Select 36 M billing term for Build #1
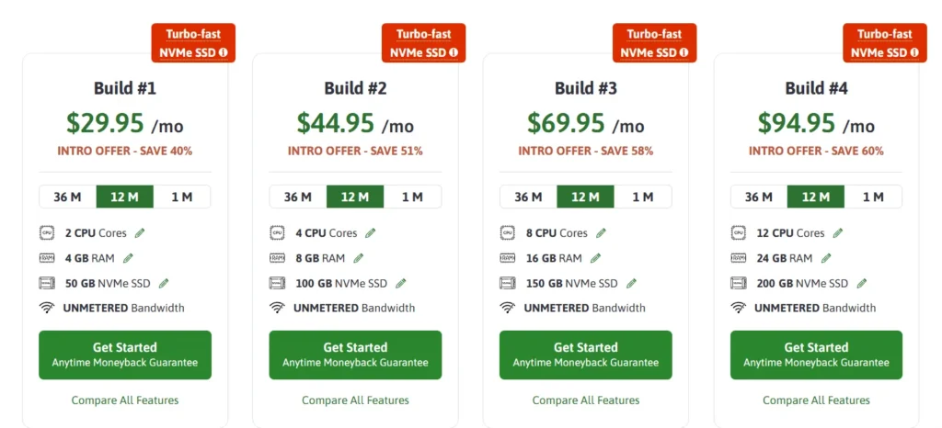 (x=67, y=197)
